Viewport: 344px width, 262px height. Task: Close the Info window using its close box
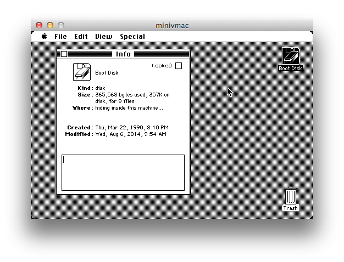[x=64, y=54]
